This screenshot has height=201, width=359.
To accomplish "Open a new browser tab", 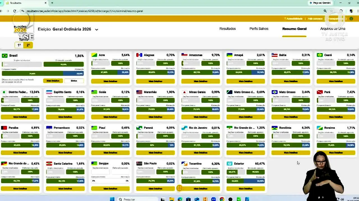I will coord(52,3).
